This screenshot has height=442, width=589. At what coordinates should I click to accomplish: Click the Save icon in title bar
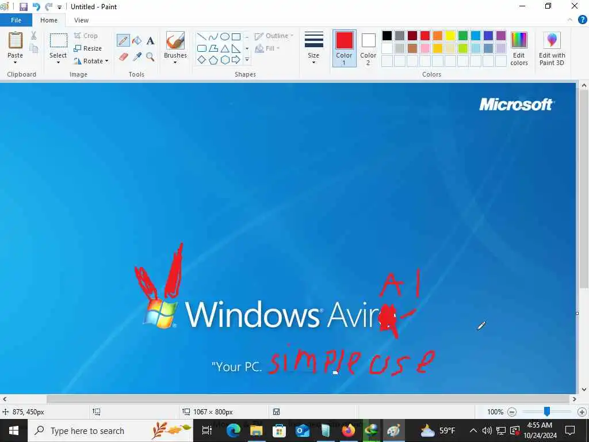23,7
